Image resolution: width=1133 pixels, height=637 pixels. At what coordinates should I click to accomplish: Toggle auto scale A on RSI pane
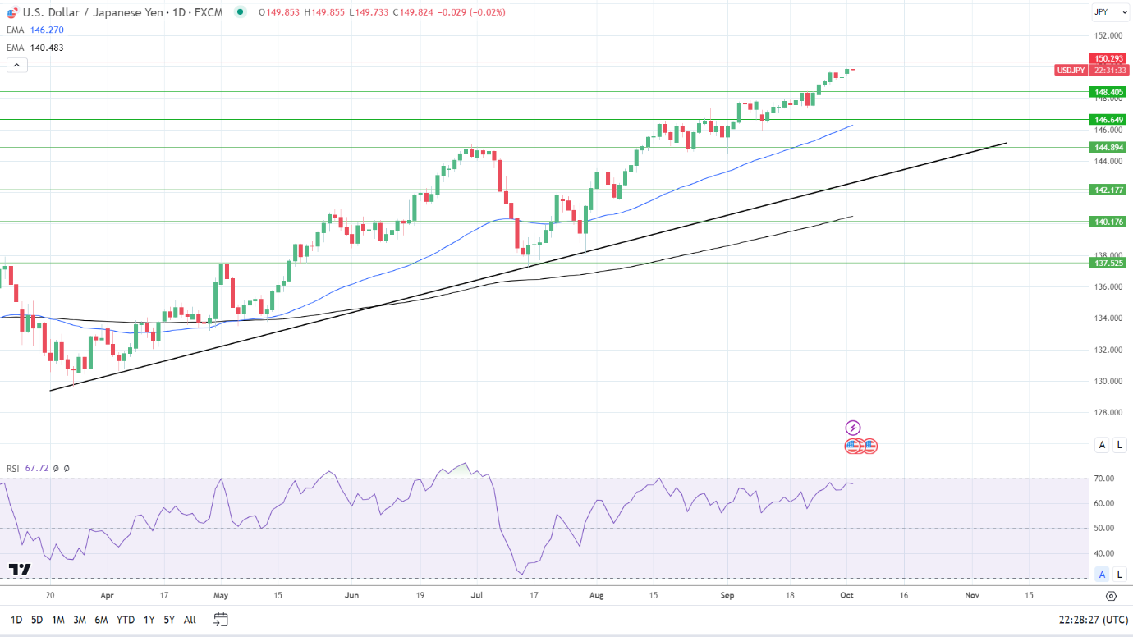point(1103,574)
